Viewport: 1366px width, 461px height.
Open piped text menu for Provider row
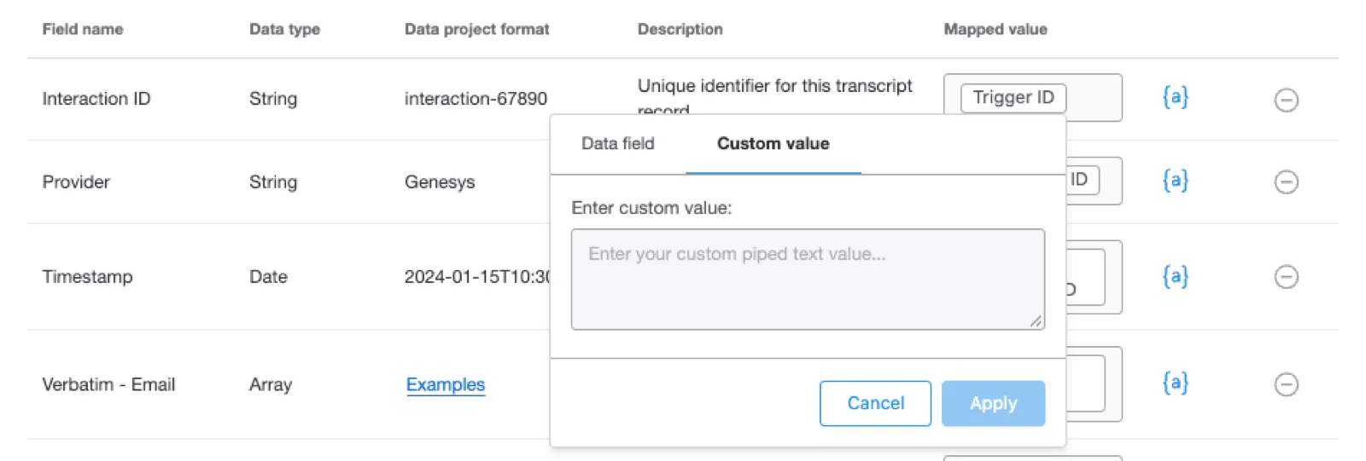click(1176, 181)
